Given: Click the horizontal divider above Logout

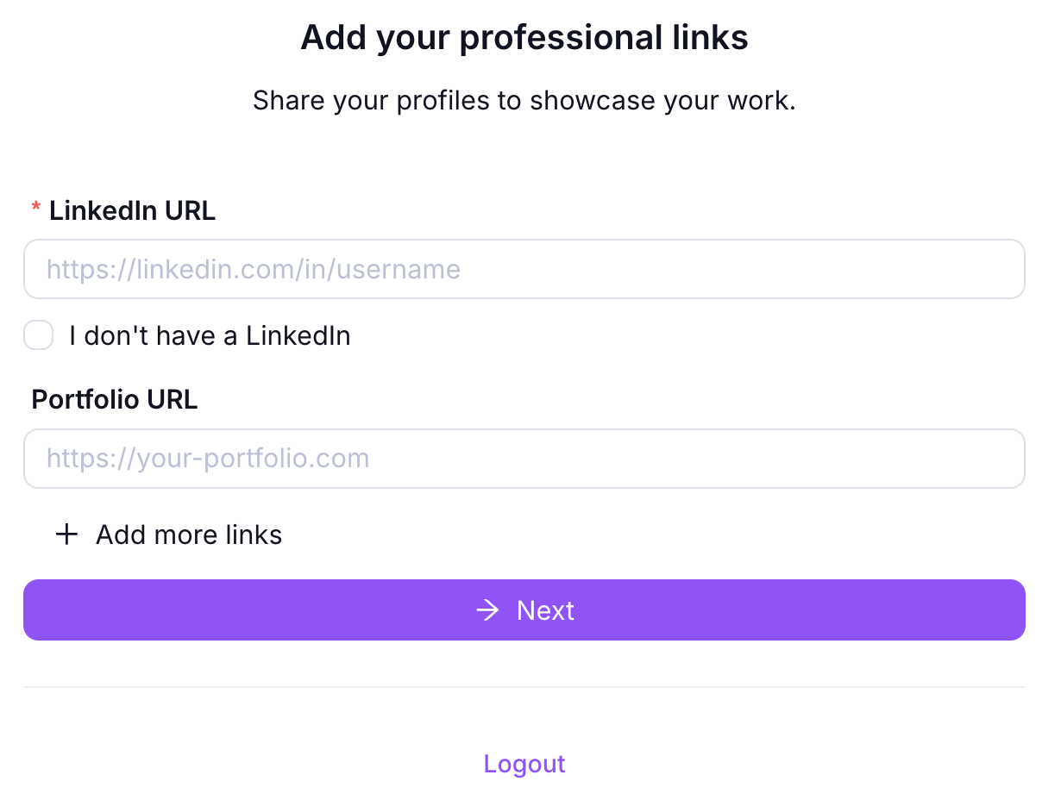Looking at the screenshot, I should (524, 687).
